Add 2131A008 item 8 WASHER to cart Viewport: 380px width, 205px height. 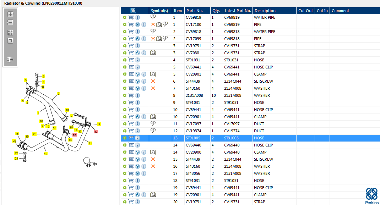(x=131, y=95)
